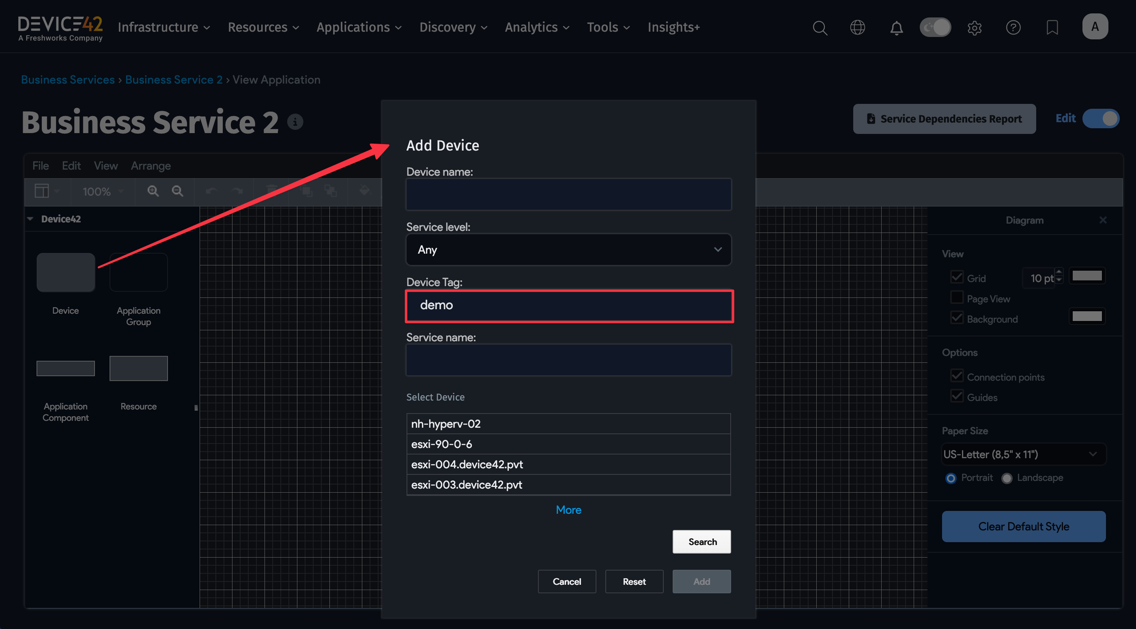1136x629 pixels.
Task: Close the Diagram format panel
Action: pos(1103,220)
